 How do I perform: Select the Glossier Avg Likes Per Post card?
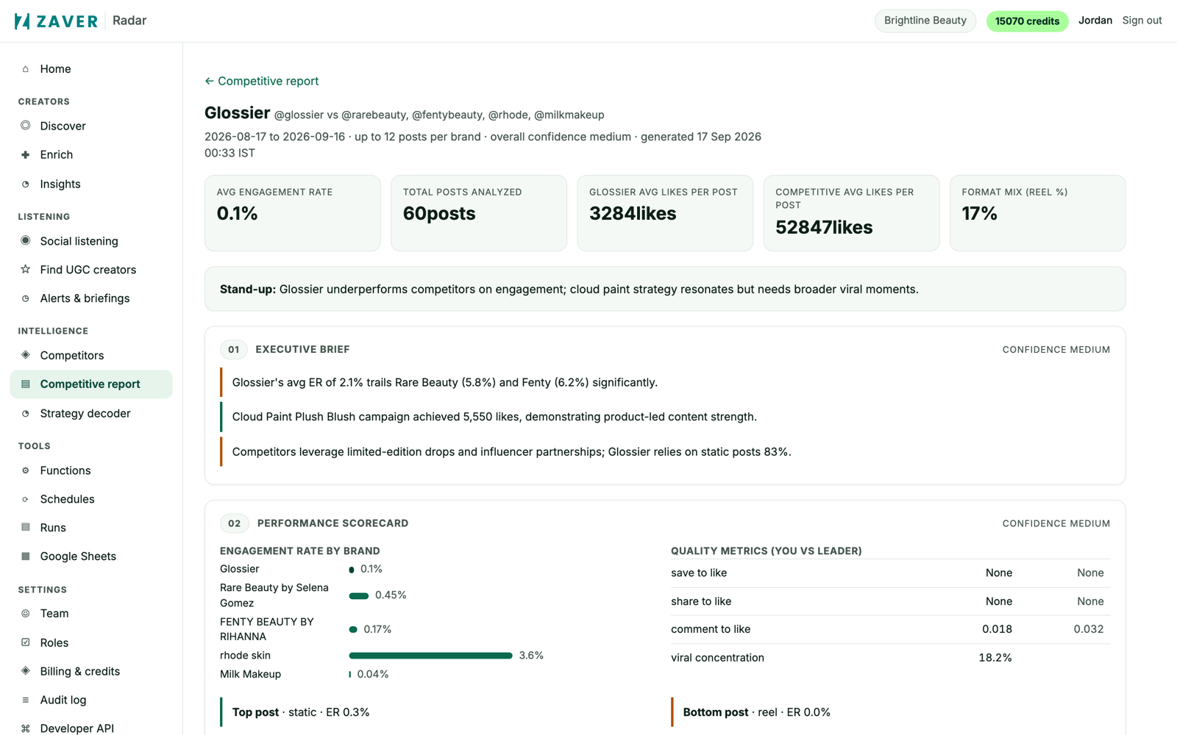665,213
